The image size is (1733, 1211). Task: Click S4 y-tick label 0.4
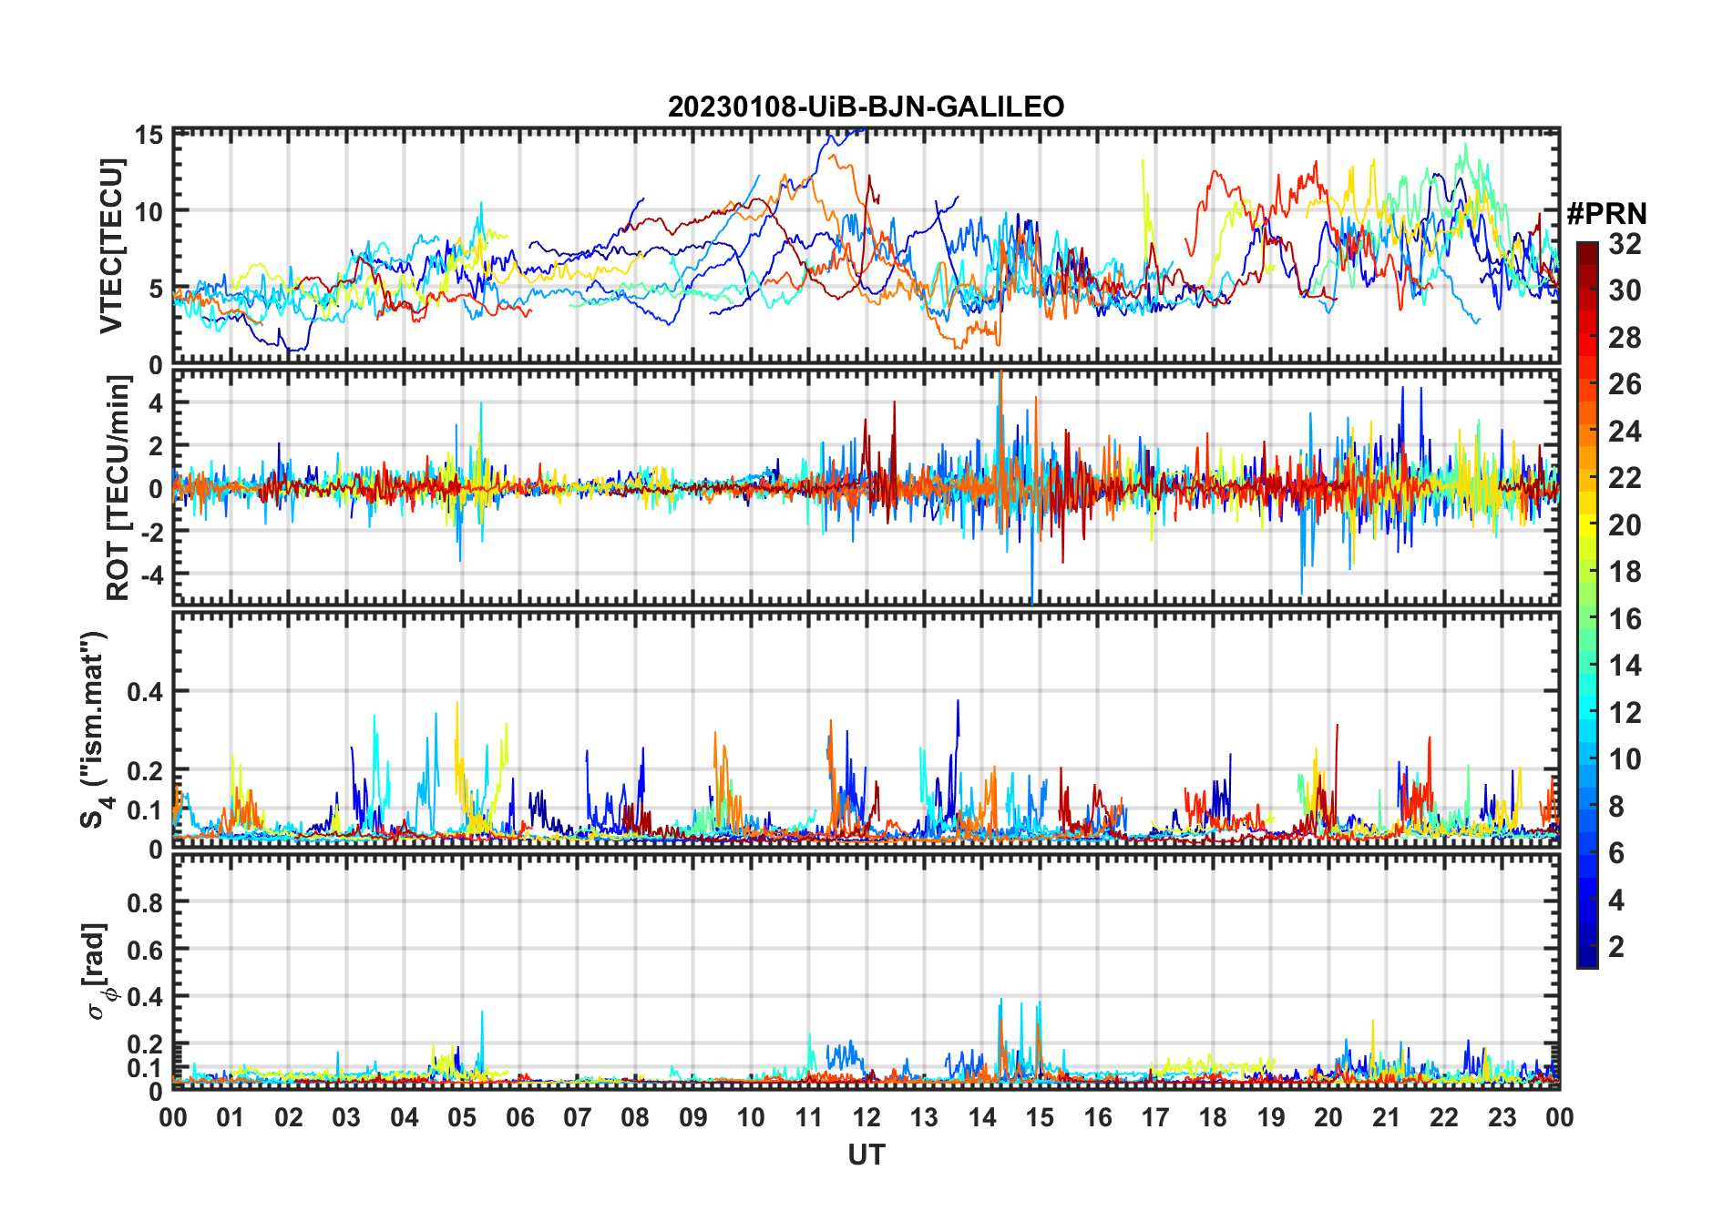pyautogui.click(x=145, y=692)
